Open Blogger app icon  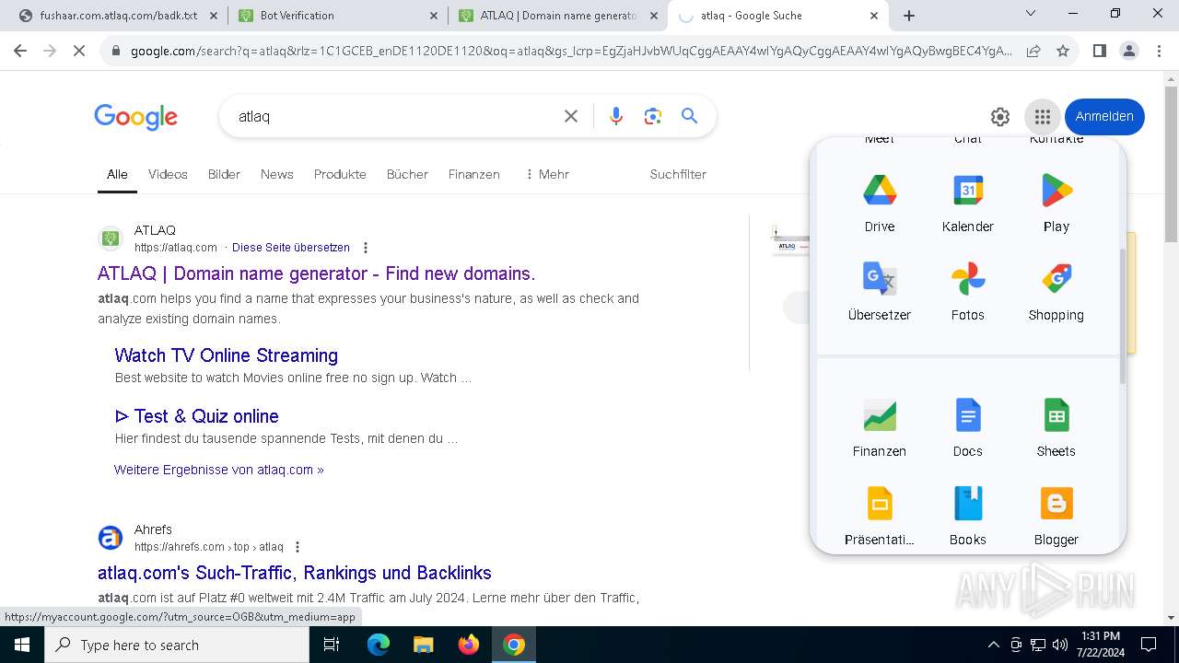click(x=1056, y=516)
